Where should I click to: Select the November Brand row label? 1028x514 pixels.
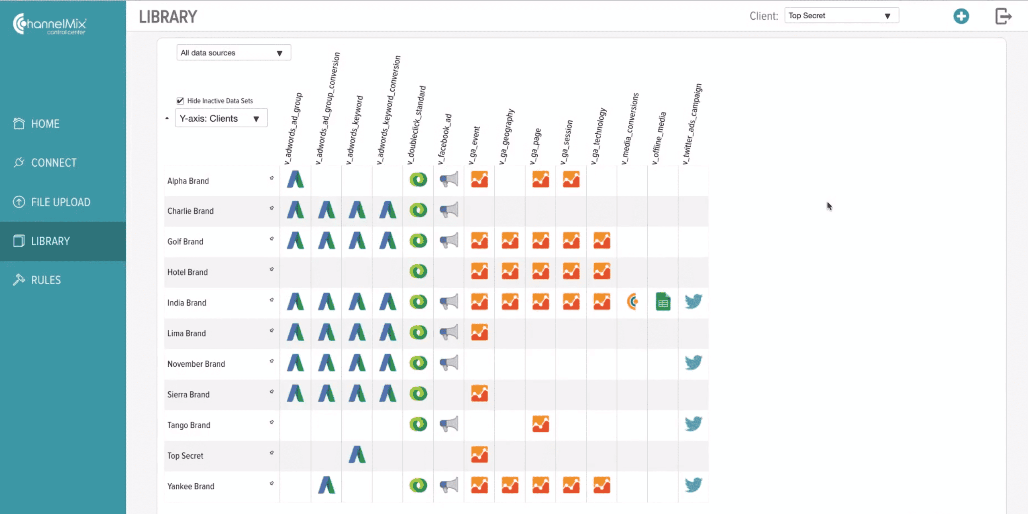[196, 364]
